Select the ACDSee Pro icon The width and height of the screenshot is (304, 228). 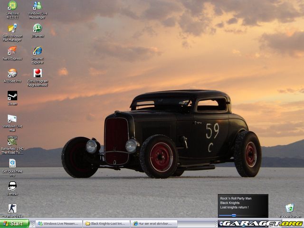12,73
